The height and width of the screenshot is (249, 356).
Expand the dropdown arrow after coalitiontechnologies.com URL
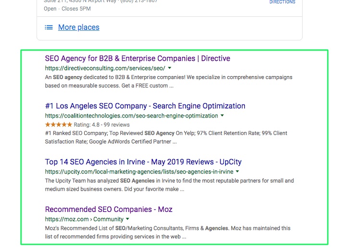[222, 116]
